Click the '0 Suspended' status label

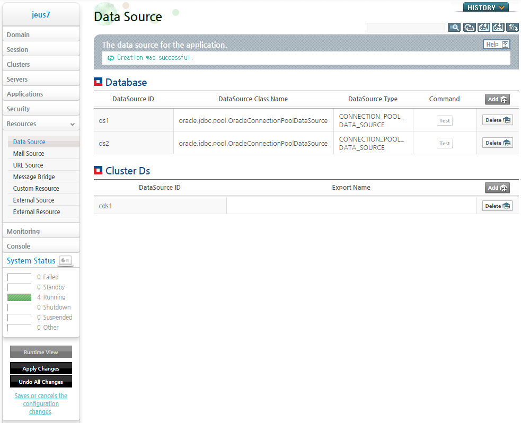[x=55, y=318]
